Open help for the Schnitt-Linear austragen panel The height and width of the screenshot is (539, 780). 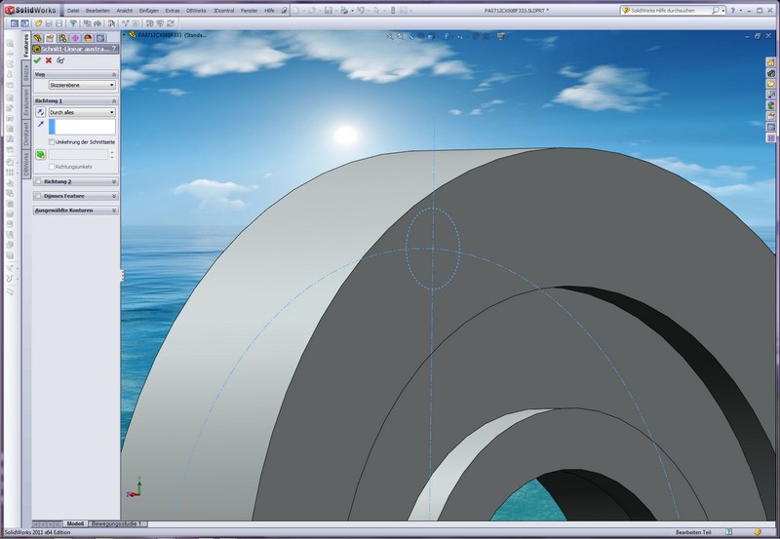coord(114,49)
